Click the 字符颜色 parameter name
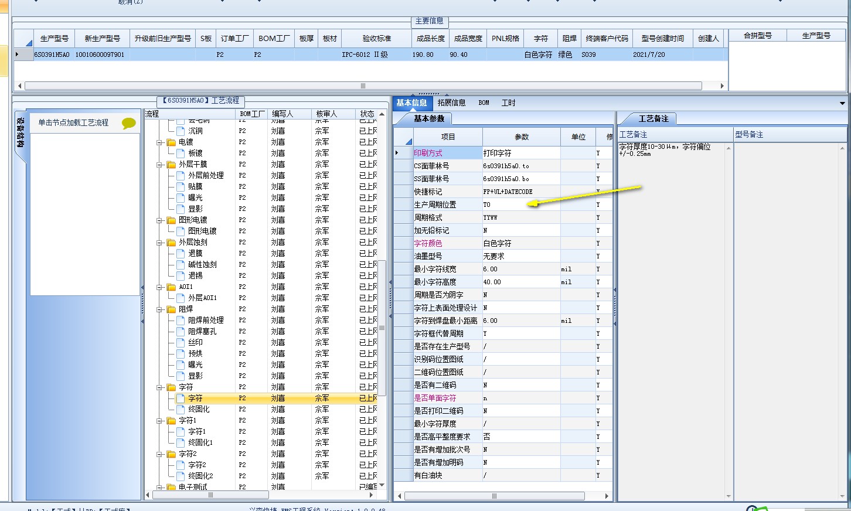Screen dimensions: 851x511 click(x=428, y=243)
